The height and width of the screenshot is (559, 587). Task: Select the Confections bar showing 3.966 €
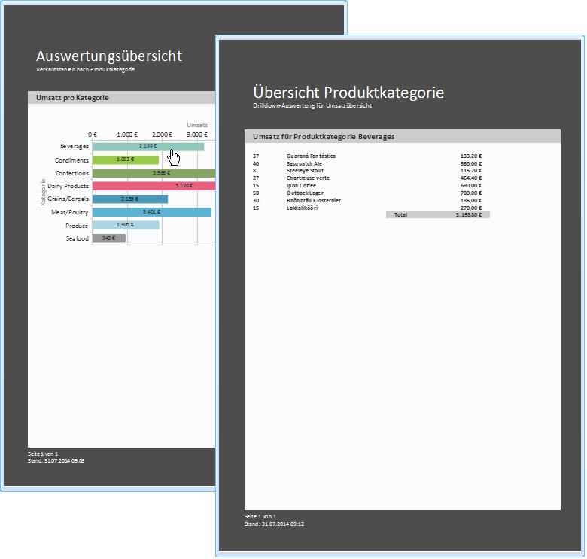click(154, 173)
